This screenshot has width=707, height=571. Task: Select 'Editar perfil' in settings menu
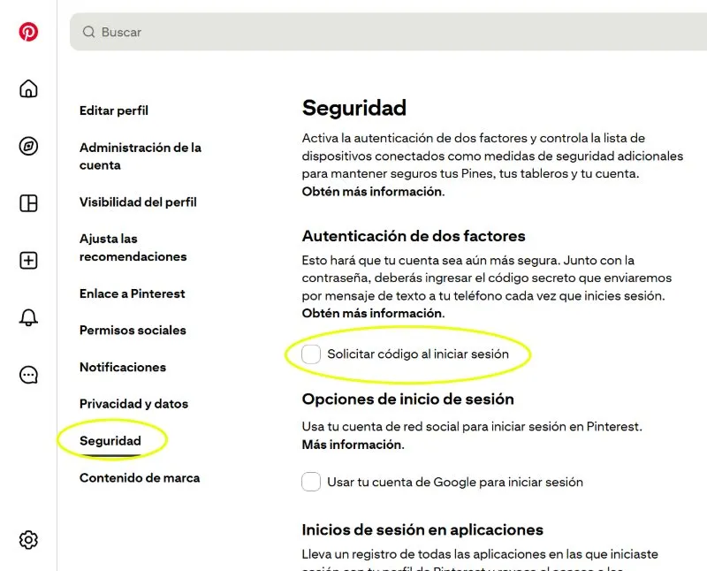coord(114,110)
